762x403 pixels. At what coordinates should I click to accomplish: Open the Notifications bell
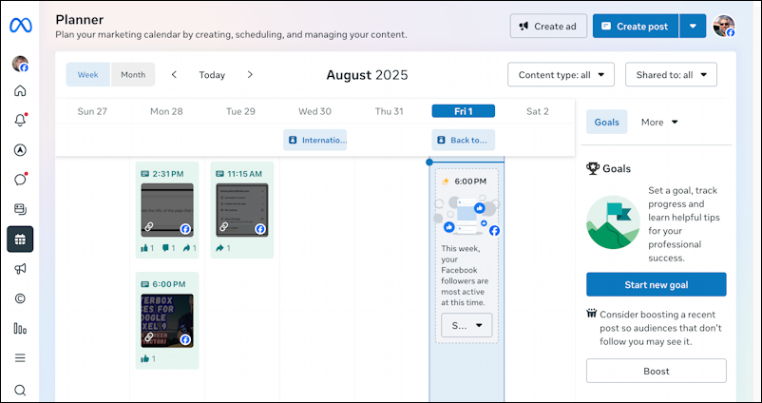pos(20,120)
